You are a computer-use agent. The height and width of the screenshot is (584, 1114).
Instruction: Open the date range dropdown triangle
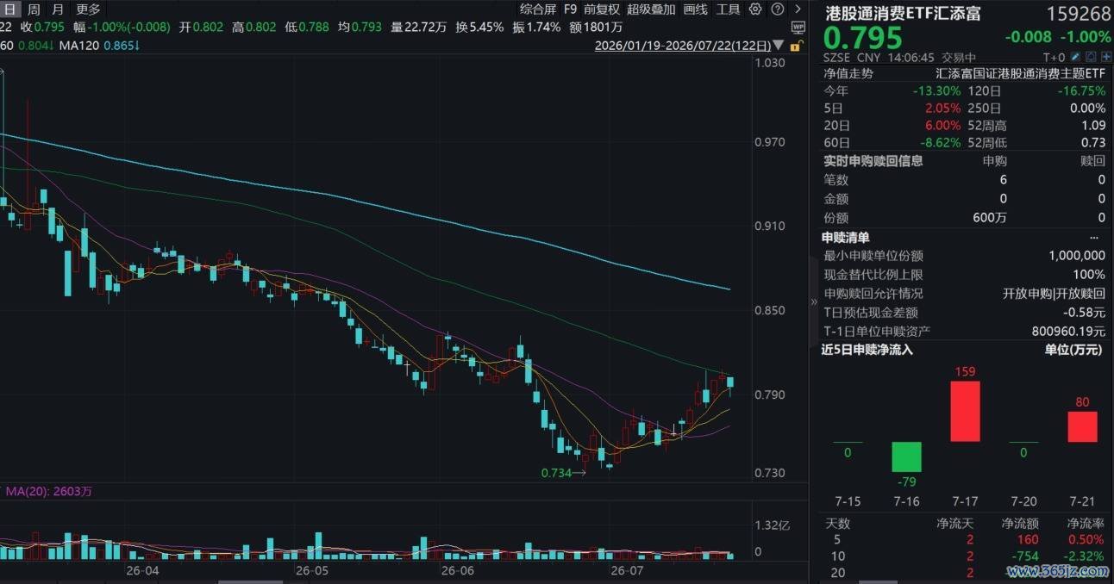point(779,45)
